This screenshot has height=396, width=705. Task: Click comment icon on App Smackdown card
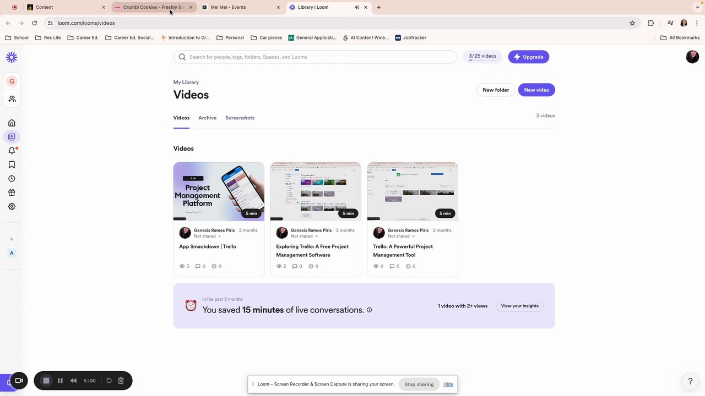(x=198, y=266)
